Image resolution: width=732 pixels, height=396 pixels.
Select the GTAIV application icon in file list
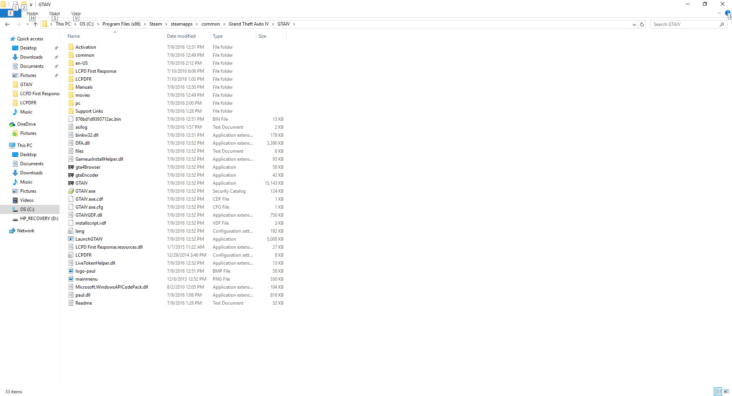tap(71, 183)
